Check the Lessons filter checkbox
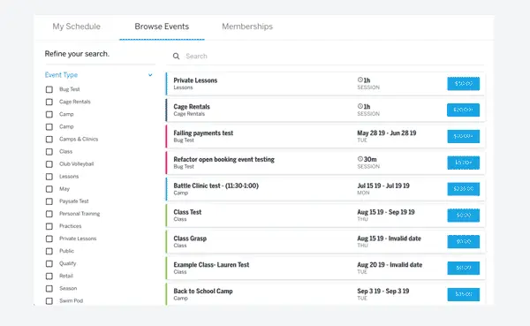Image resolution: width=530 pixels, height=326 pixels. click(x=49, y=177)
